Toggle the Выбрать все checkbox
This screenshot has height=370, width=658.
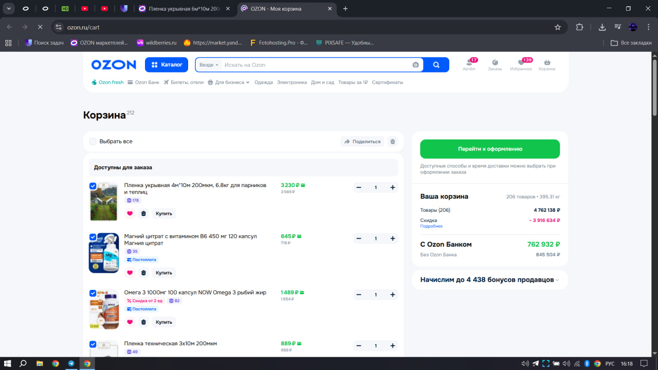click(93, 141)
